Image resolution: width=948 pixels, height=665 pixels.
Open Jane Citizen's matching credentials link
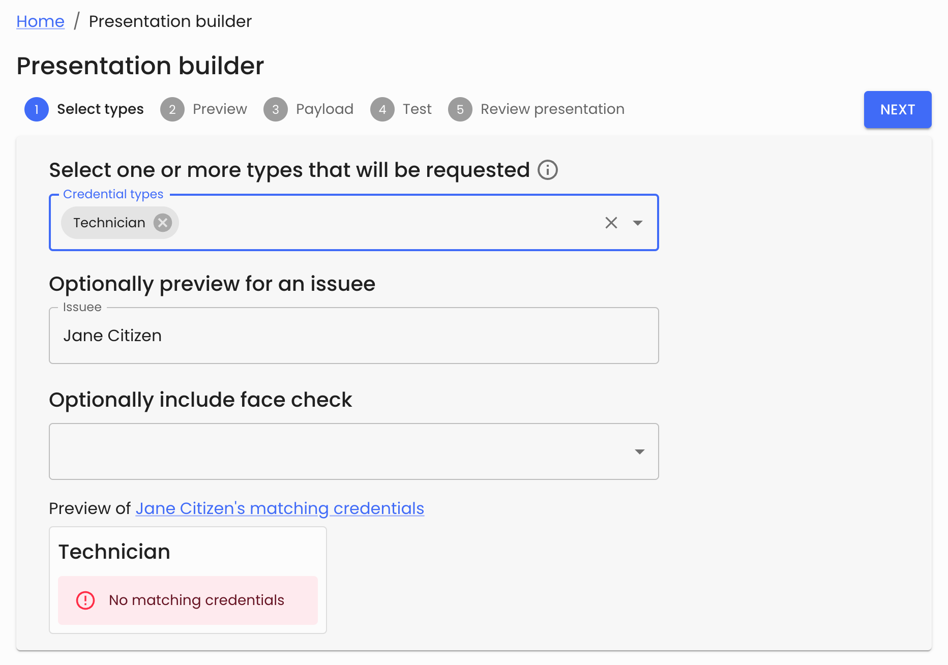click(x=280, y=508)
